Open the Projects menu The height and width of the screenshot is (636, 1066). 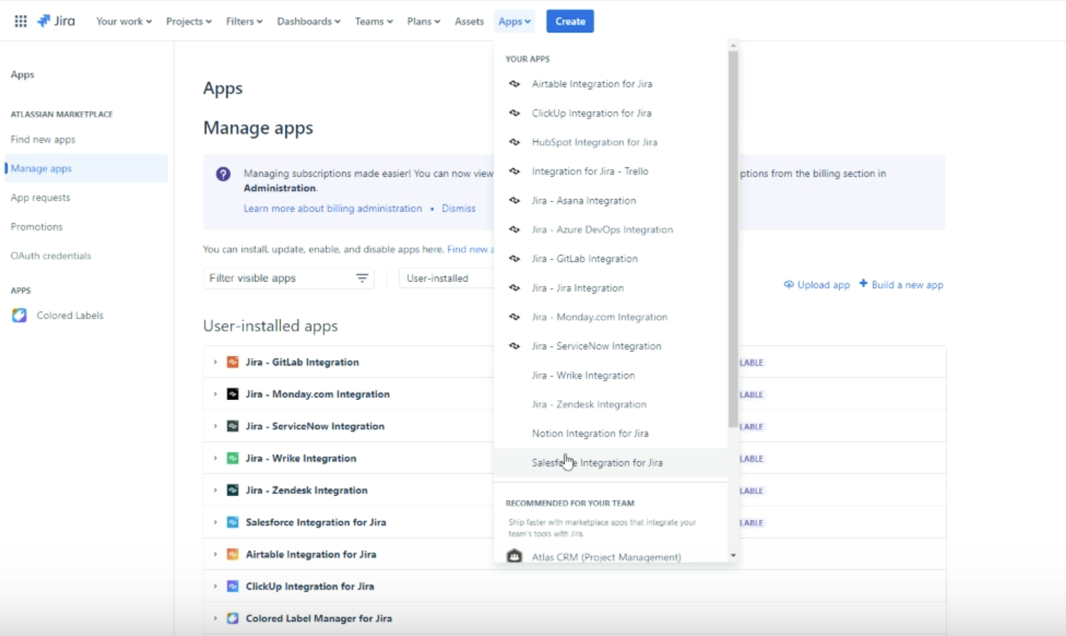pyautogui.click(x=189, y=21)
